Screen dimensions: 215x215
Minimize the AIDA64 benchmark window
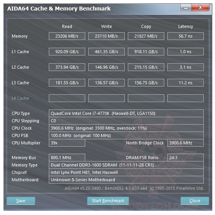(x=186, y=8)
